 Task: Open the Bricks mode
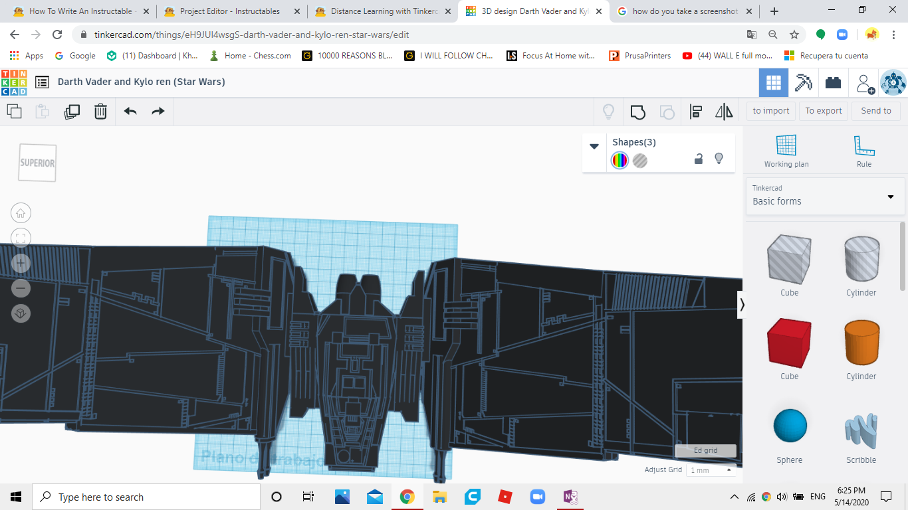[x=833, y=83]
